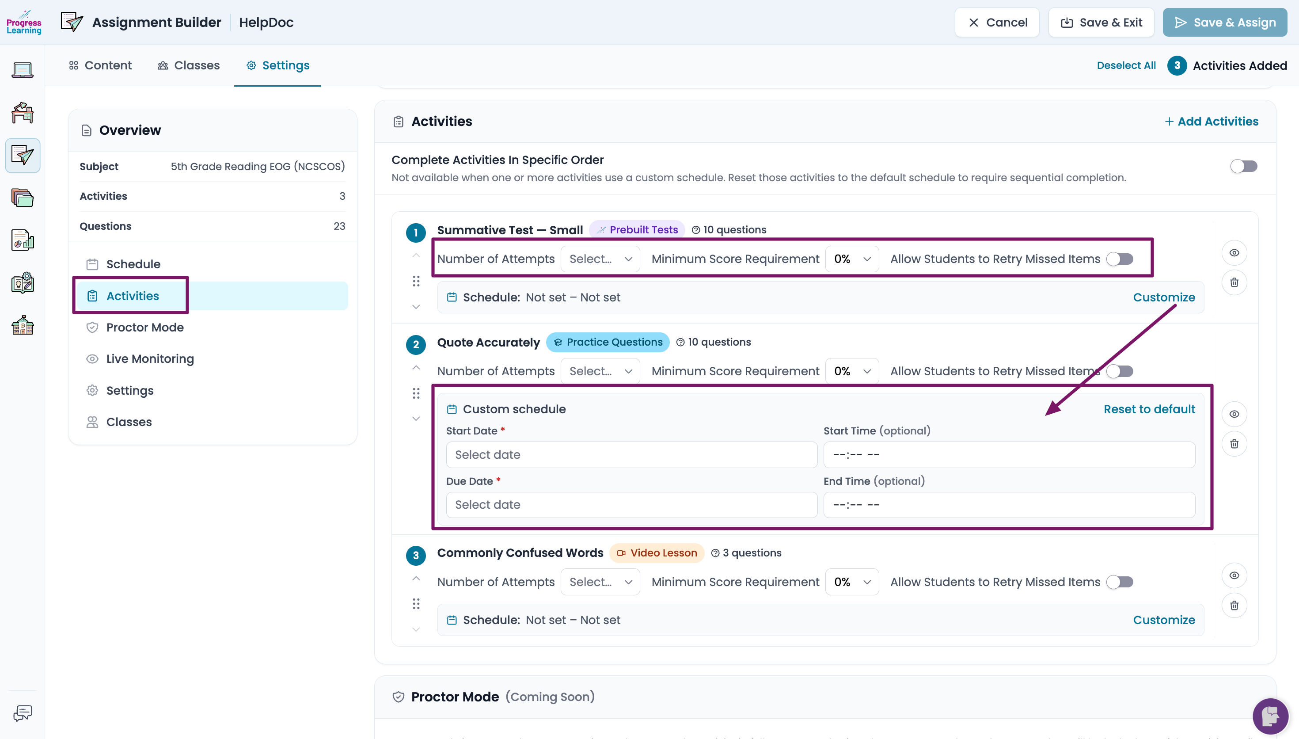
Task: Move Quote Accurately activity down with arrow
Action: (x=416, y=419)
